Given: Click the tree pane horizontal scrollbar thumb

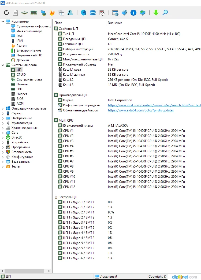Looking at the screenshot, I should point(24,271).
